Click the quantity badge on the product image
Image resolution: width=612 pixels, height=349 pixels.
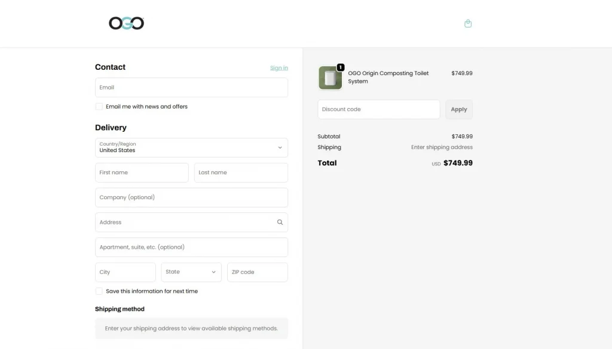coord(341,67)
